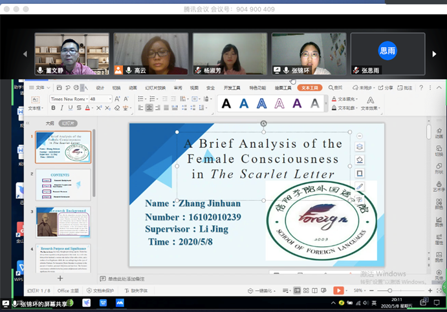Switch to the 文本工具 text tools tab
447x312 pixels.
tap(311, 88)
